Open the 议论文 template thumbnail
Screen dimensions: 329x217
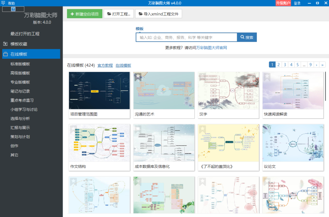[x=293, y=143]
